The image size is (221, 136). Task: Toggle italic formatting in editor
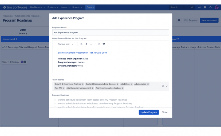tap(86, 44)
